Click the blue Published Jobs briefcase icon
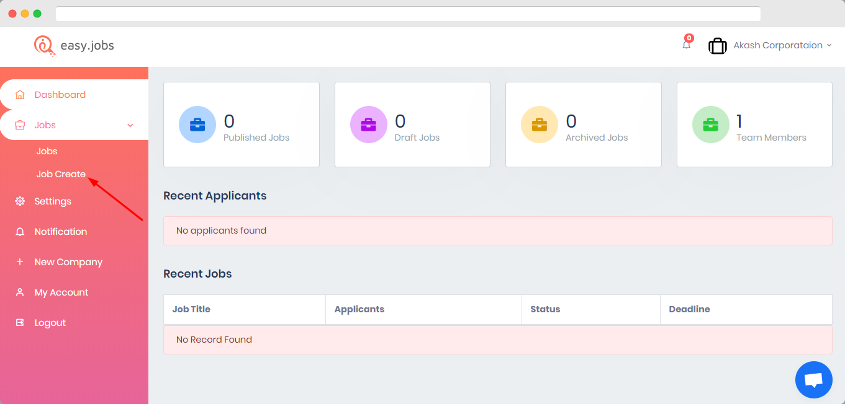 (x=197, y=125)
